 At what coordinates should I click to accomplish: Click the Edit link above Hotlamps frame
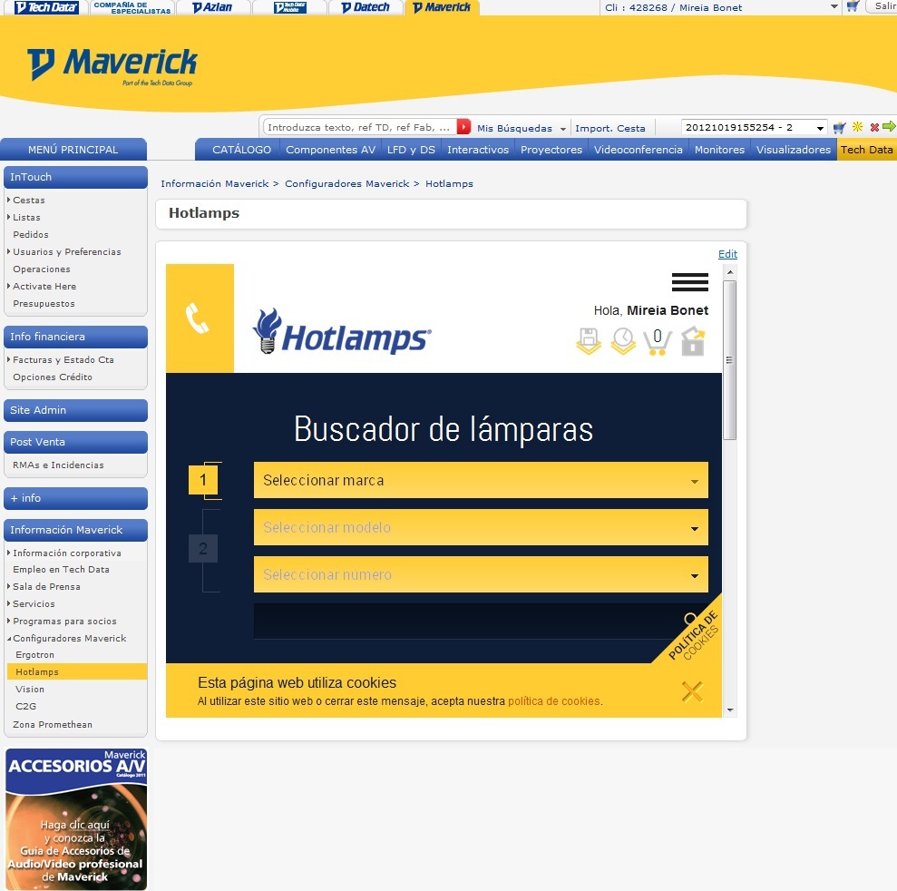(727, 254)
